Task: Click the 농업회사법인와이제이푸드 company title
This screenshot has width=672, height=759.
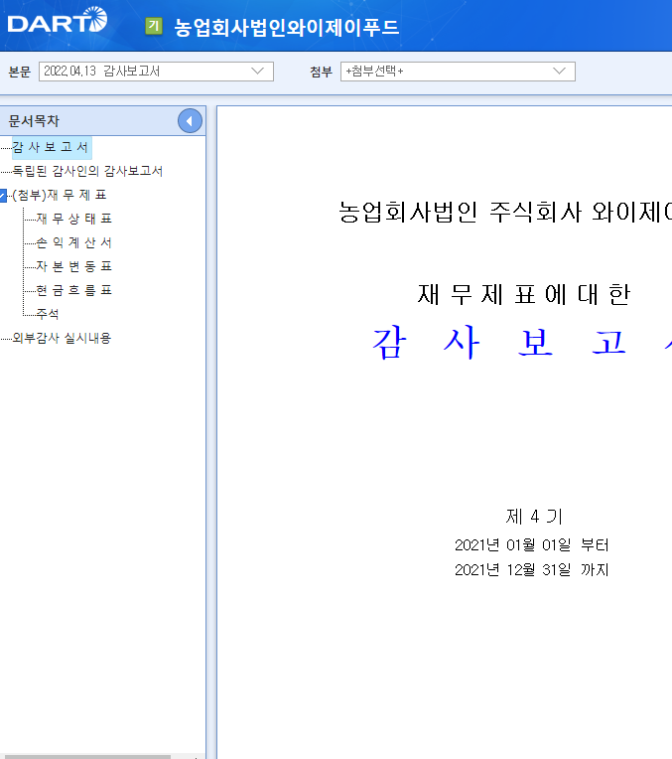Action: click(287, 27)
